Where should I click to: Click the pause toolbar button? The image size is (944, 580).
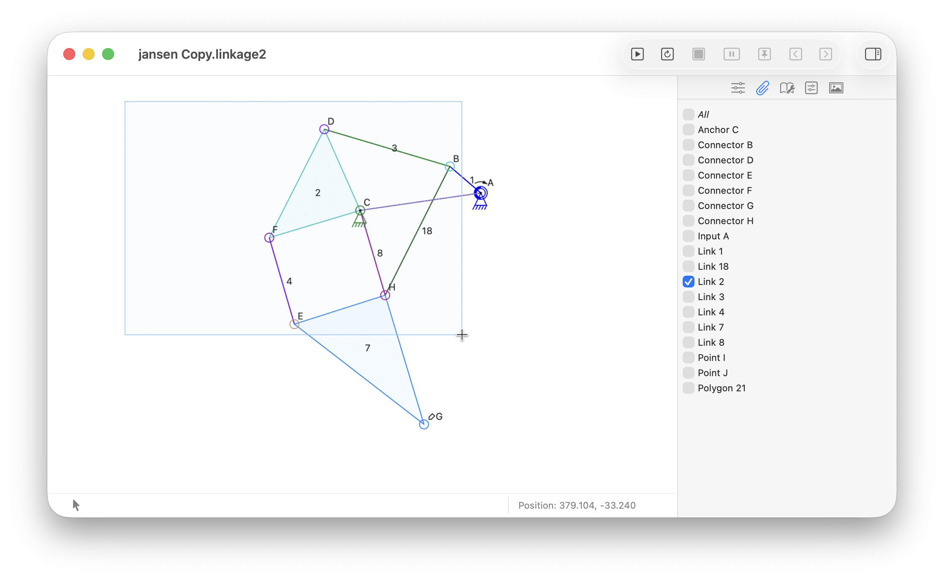point(731,54)
